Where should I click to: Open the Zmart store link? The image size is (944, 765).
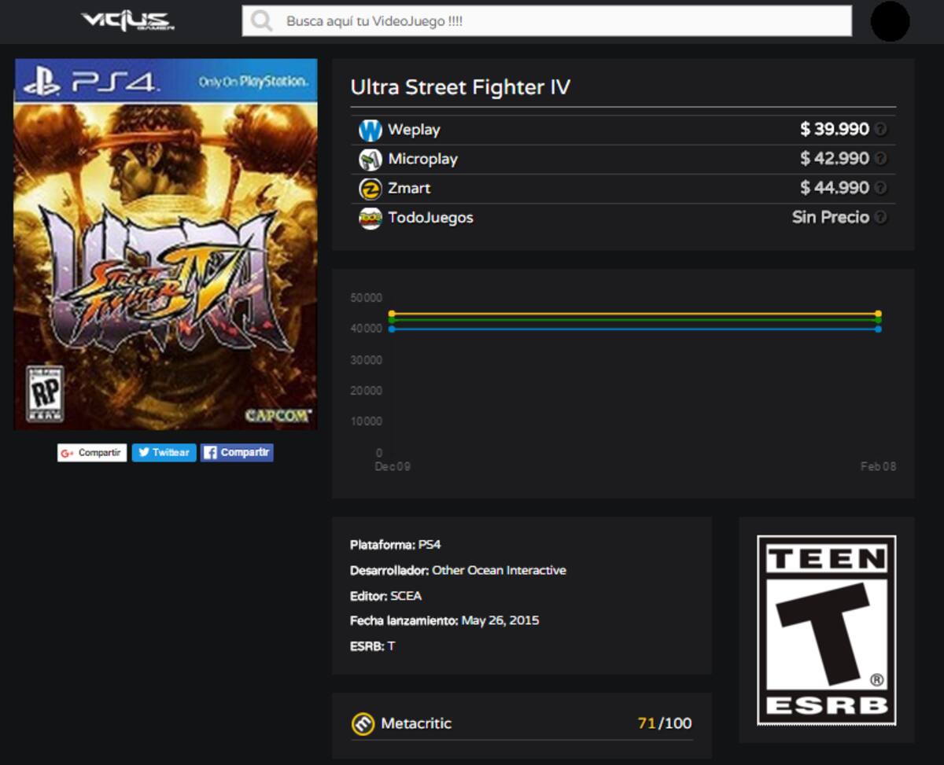point(409,189)
